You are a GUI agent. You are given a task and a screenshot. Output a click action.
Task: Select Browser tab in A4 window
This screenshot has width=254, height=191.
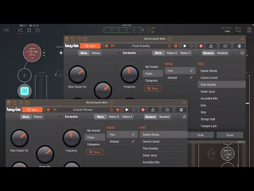point(208,53)
